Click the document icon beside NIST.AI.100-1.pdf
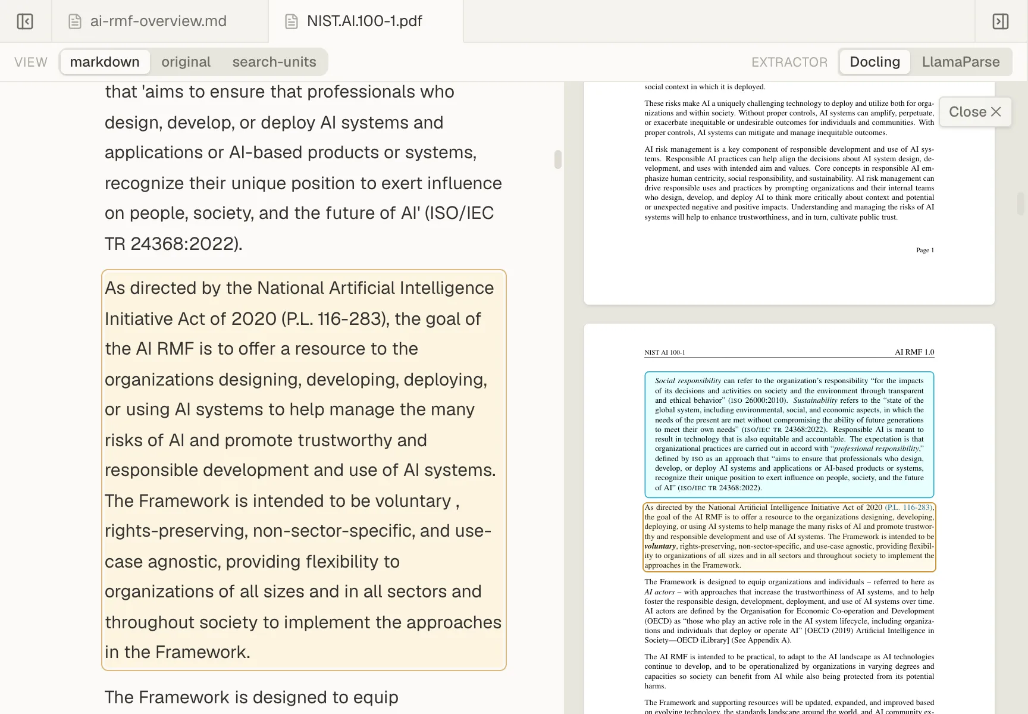Screen dimensions: 1028x714 (292, 21)
